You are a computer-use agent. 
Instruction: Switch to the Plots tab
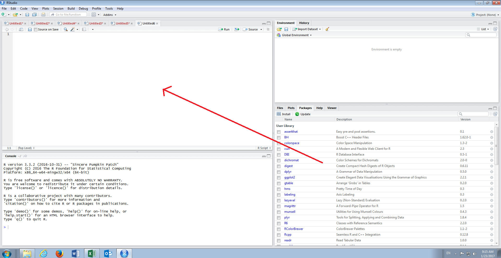pos(291,108)
